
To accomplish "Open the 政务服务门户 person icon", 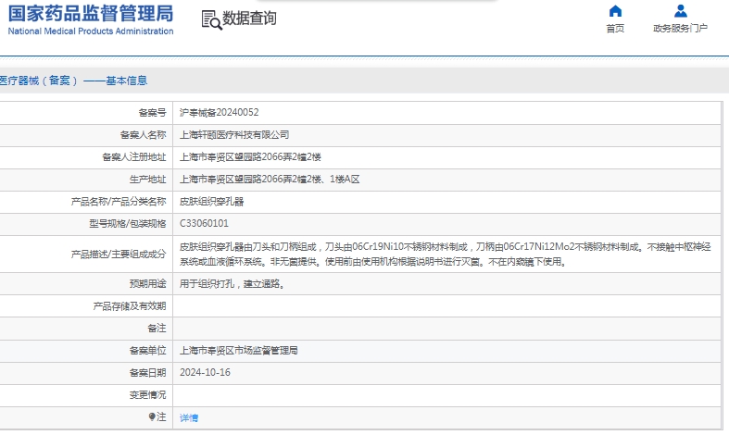I will [x=680, y=11].
